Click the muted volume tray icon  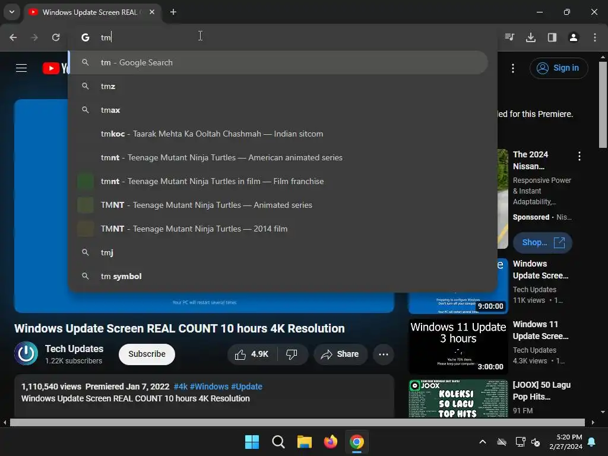click(536, 442)
